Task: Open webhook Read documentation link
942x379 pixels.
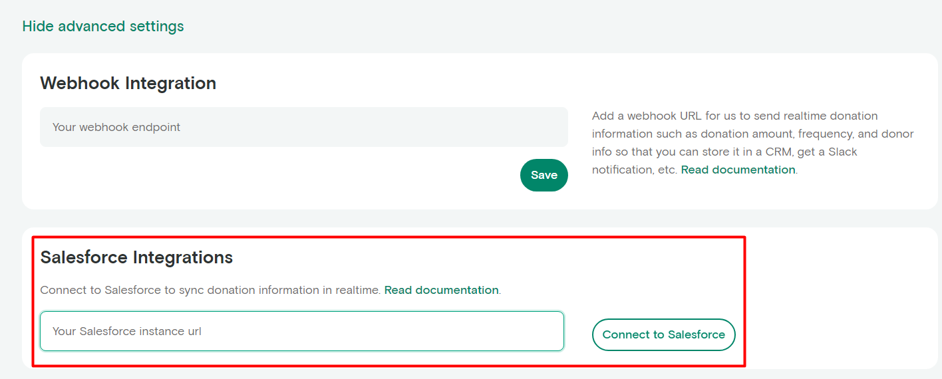Action: pos(738,170)
